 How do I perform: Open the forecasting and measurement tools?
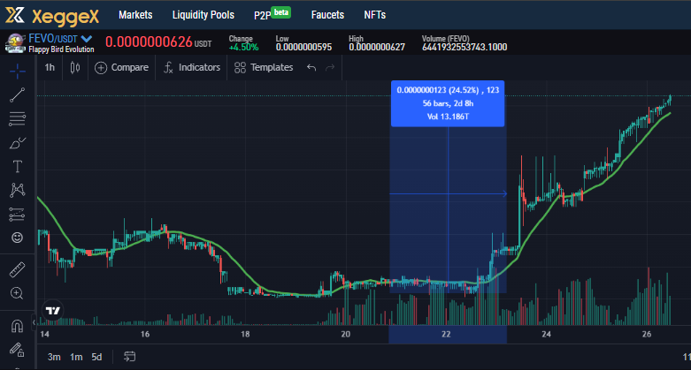click(x=17, y=215)
